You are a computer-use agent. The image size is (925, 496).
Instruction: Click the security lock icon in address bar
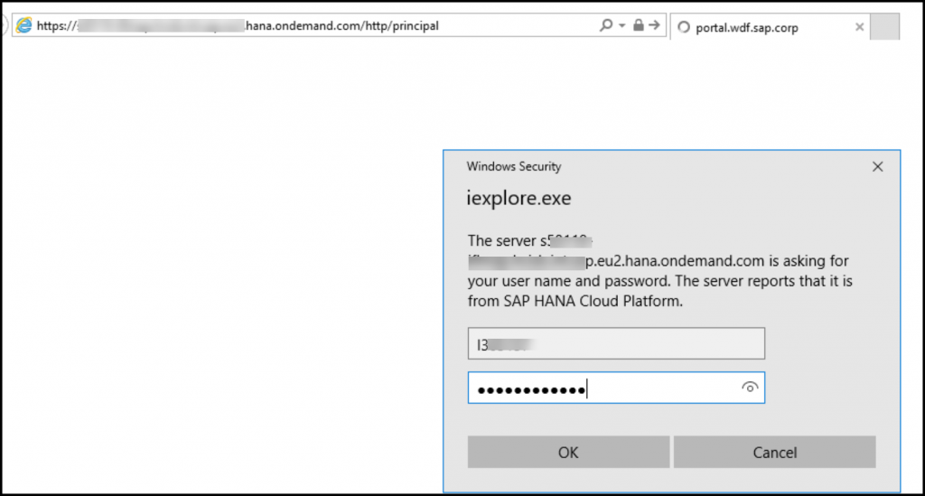pyautogui.click(x=639, y=24)
